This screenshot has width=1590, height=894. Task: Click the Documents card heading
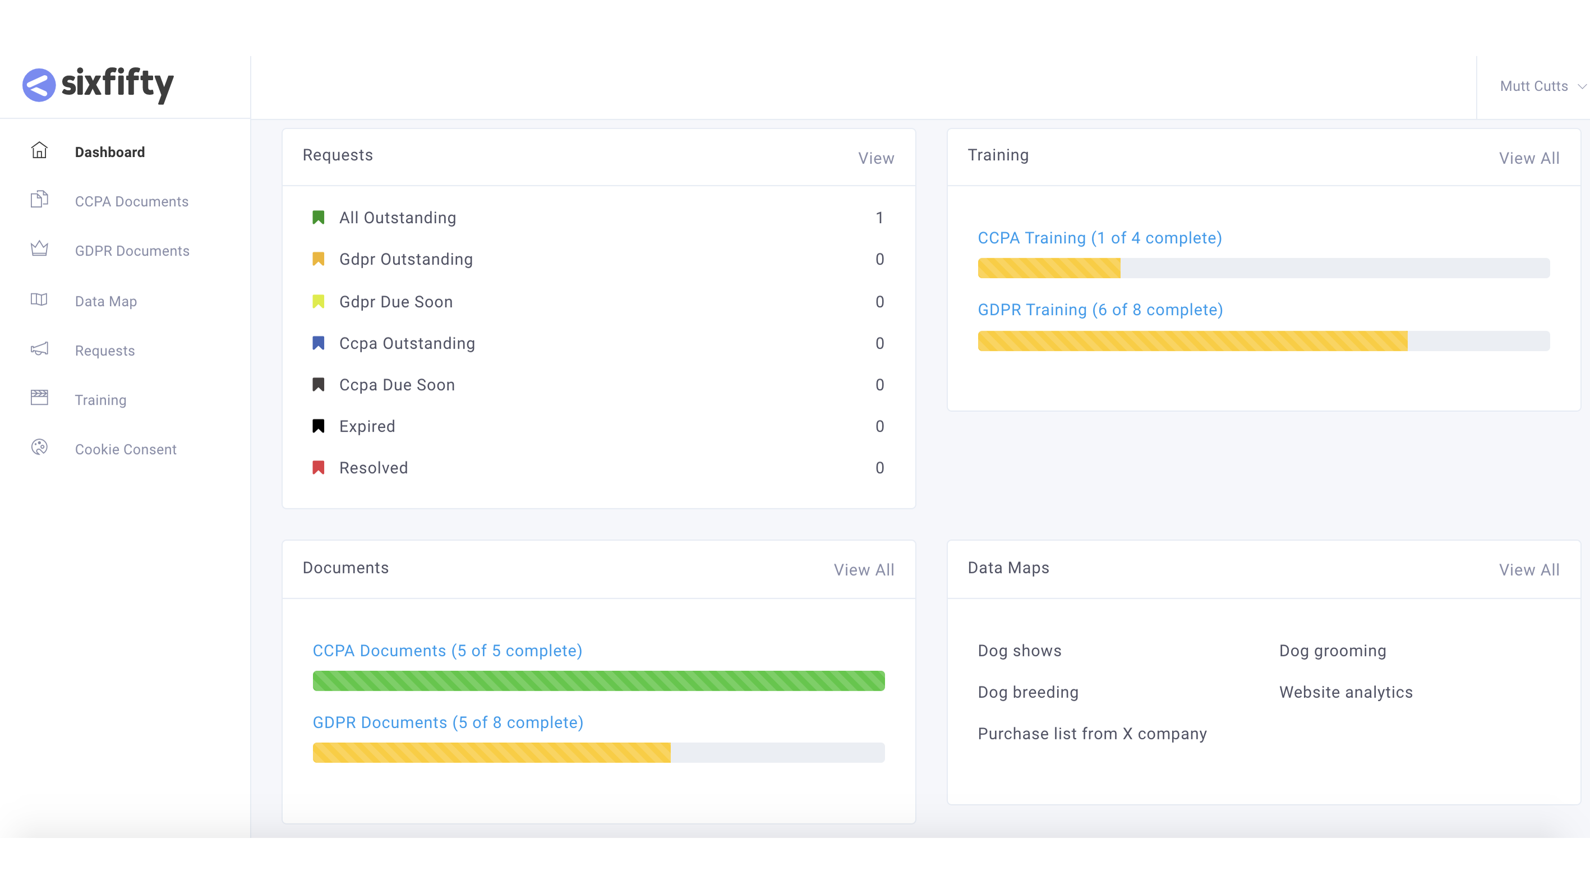(345, 568)
